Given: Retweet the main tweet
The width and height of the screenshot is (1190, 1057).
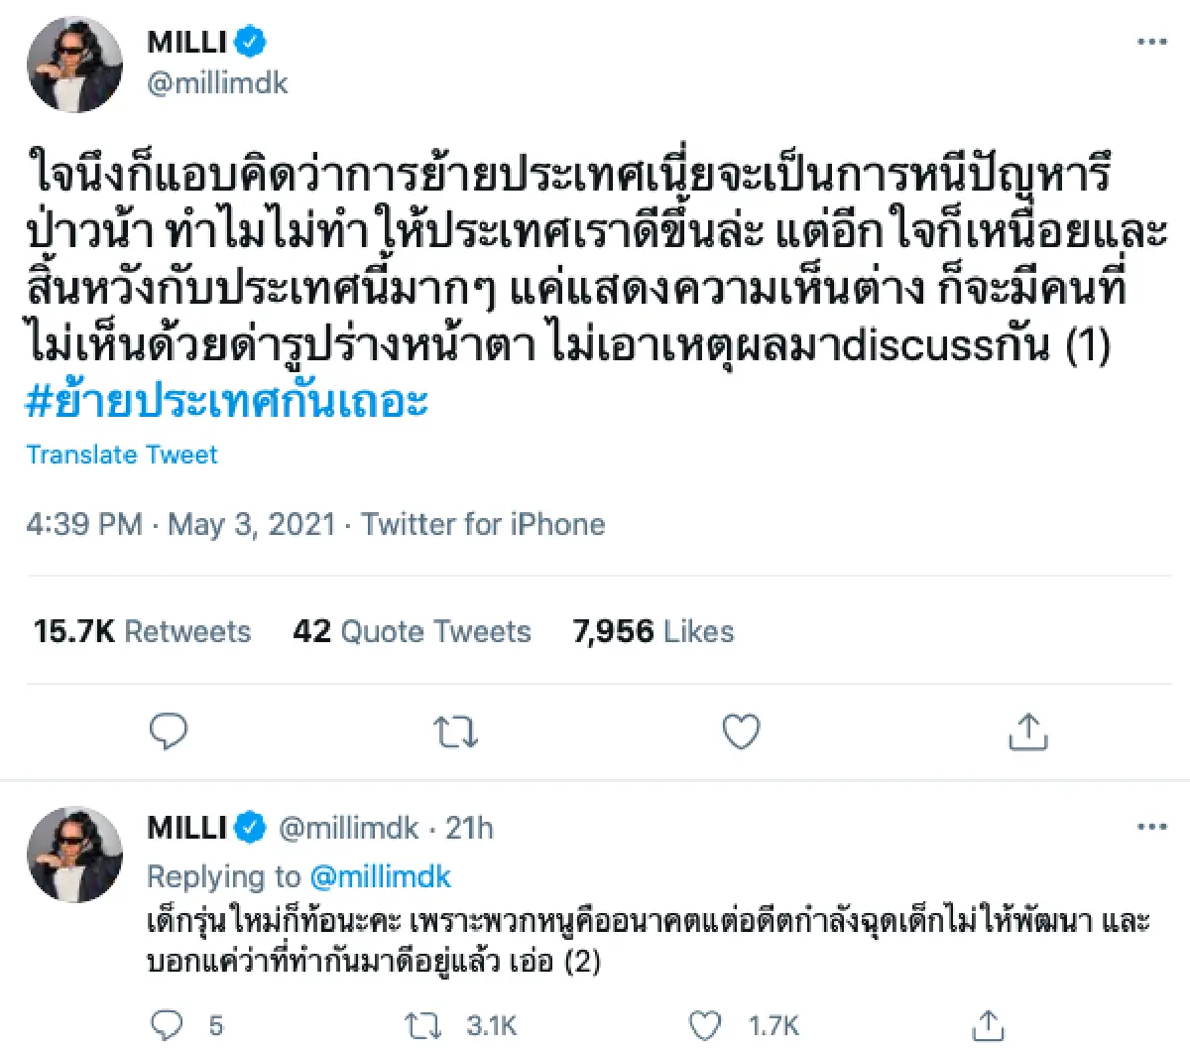Looking at the screenshot, I should [455, 731].
